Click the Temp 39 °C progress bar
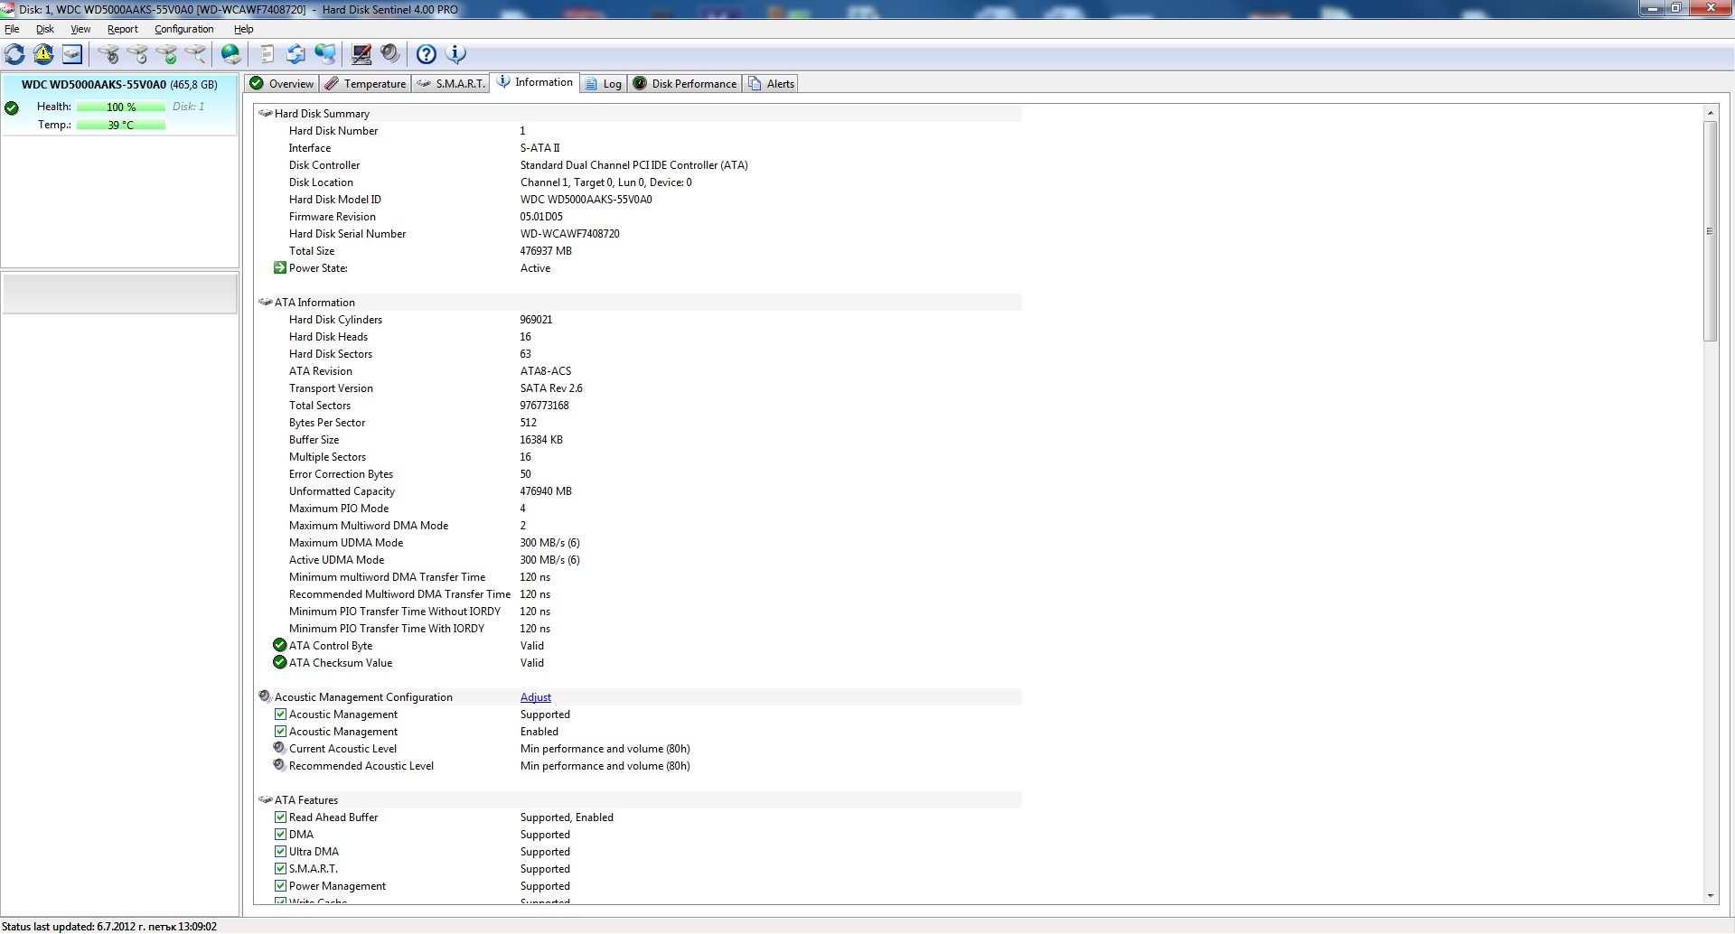 [121, 125]
